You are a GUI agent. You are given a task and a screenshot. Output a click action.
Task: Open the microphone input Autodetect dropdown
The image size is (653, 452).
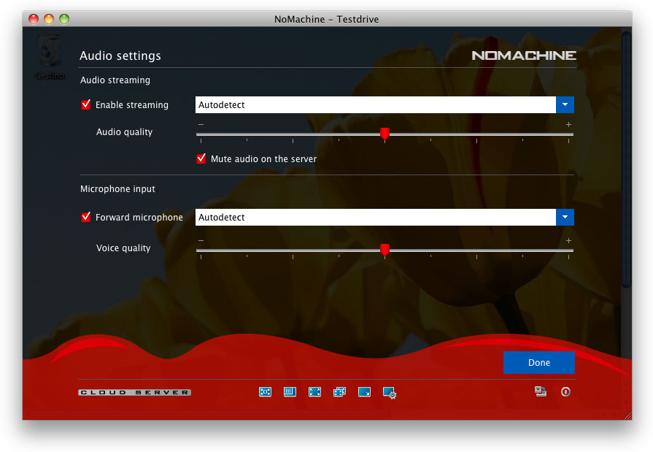tap(565, 218)
